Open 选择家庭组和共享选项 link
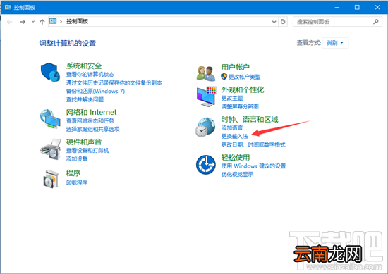The width and height of the screenshot is (388, 274). [93, 129]
